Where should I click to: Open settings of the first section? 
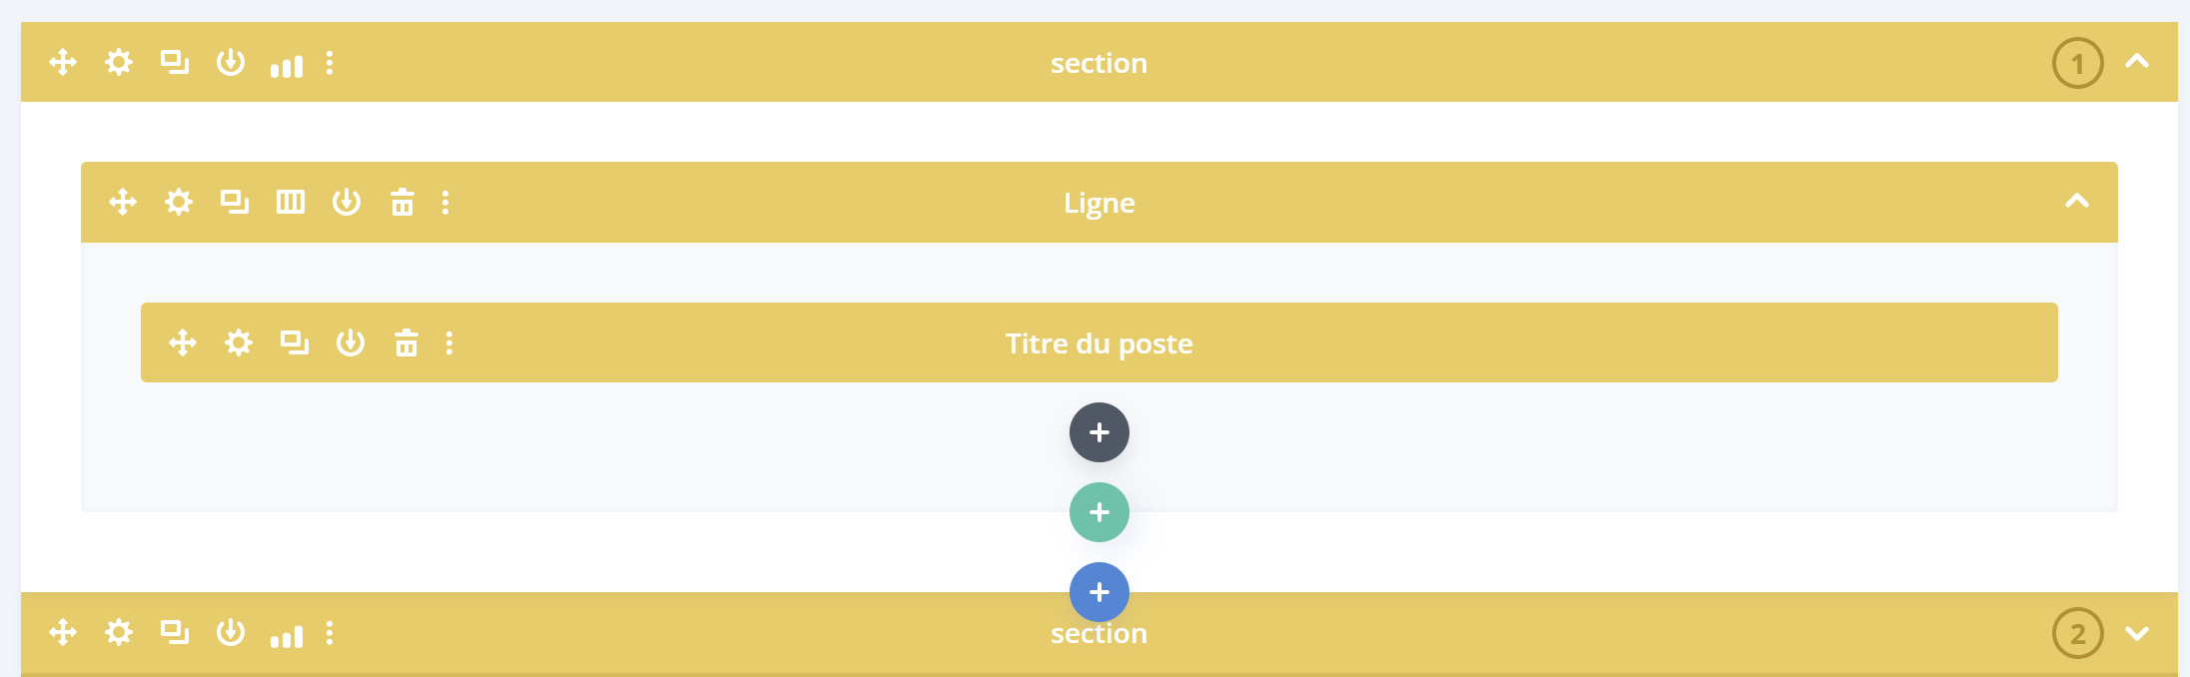(119, 63)
